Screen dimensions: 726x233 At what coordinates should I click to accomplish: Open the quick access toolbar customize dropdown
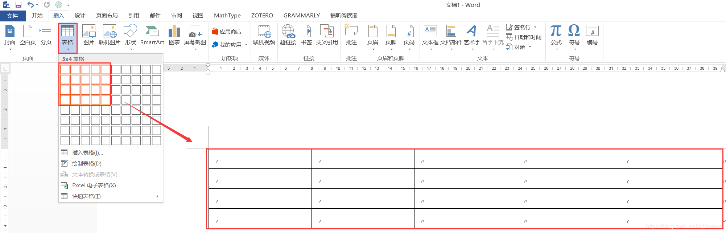[68, 5]
